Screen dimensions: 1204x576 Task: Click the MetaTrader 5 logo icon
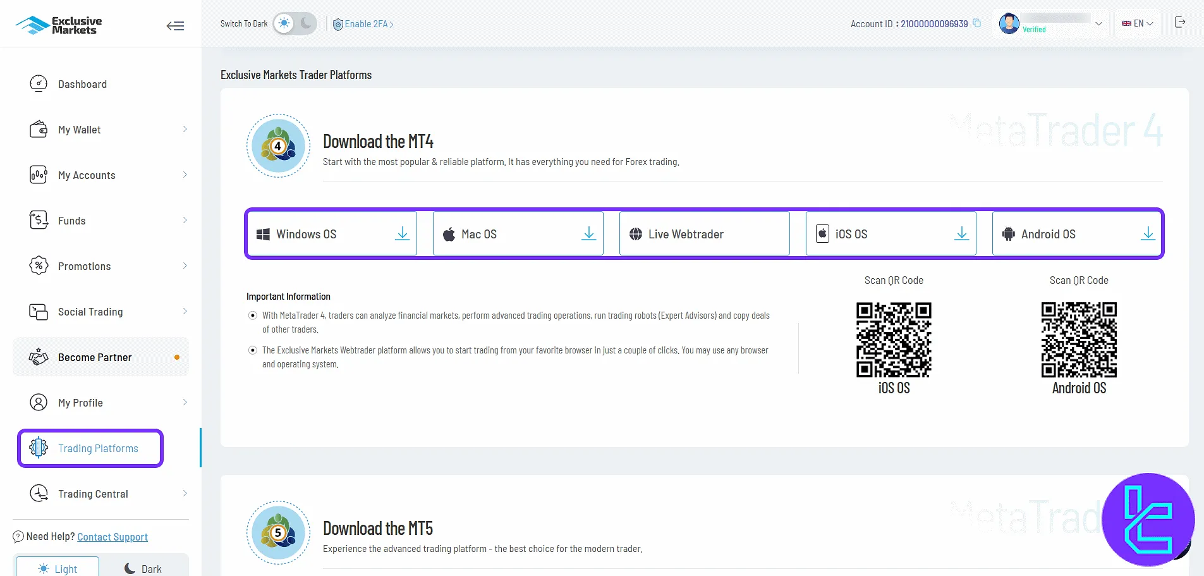pyautogui.click(x=278, y=533)
